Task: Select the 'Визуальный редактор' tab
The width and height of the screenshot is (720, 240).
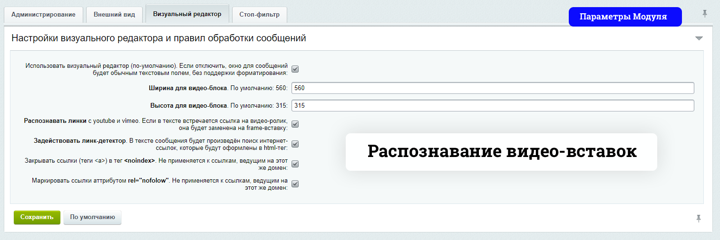Action: [187, 14]
